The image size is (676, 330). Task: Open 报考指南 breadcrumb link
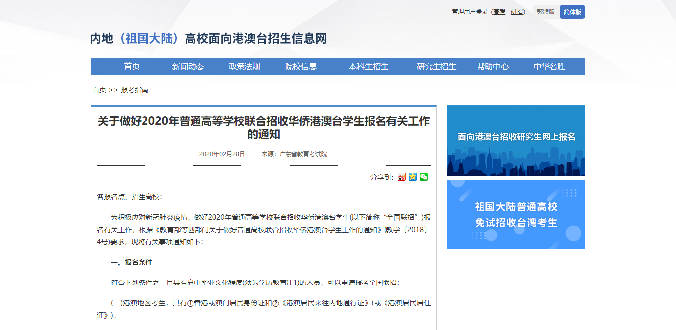point(135,90)
